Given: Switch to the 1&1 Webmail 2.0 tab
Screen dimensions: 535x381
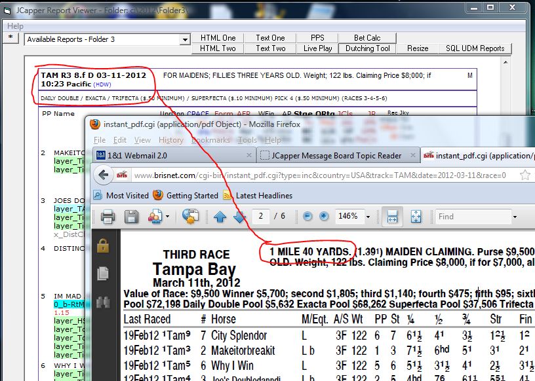Looking at the screenshot, I should (174, 155).
